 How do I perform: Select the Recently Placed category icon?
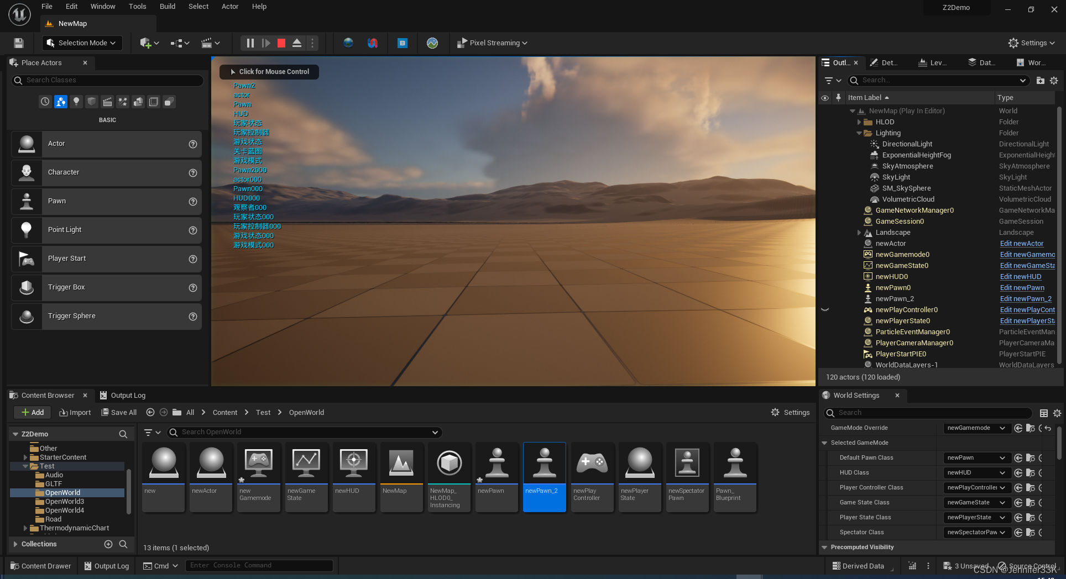pyautogui.click(x=45, y=102)
